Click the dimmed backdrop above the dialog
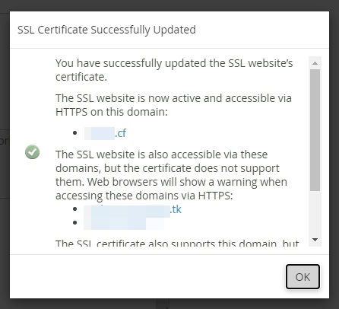Image resolution: width=339 pixels, height=309 pixels. (x=169, y=5)
